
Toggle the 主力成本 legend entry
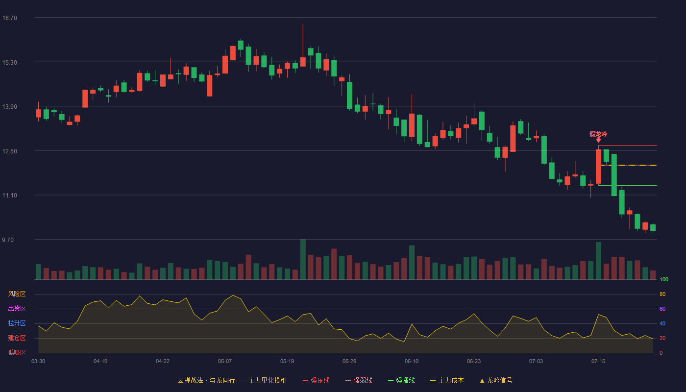coord(446,380)
